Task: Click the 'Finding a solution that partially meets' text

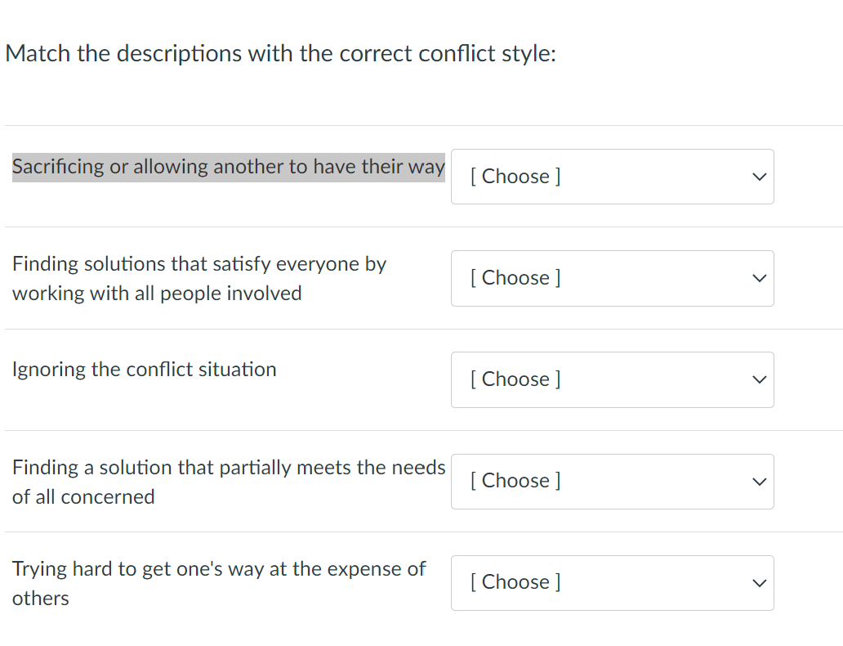Action: coord(228,482)
